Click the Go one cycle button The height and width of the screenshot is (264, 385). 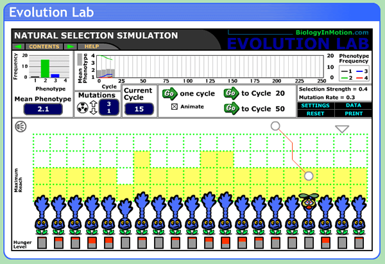(169, 94)
